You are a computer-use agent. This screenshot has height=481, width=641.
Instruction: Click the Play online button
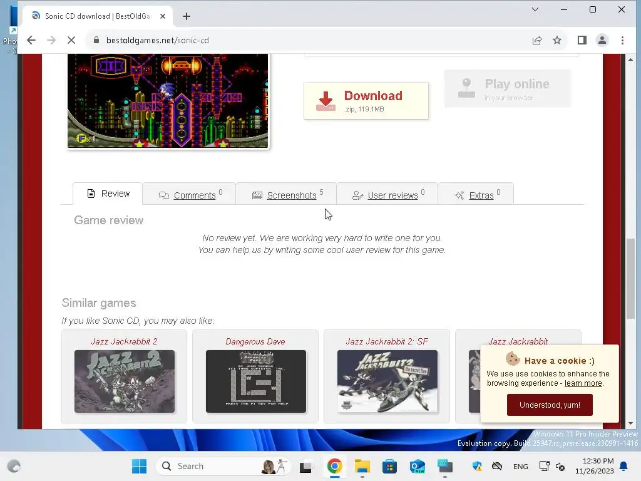tap(507, 88)
